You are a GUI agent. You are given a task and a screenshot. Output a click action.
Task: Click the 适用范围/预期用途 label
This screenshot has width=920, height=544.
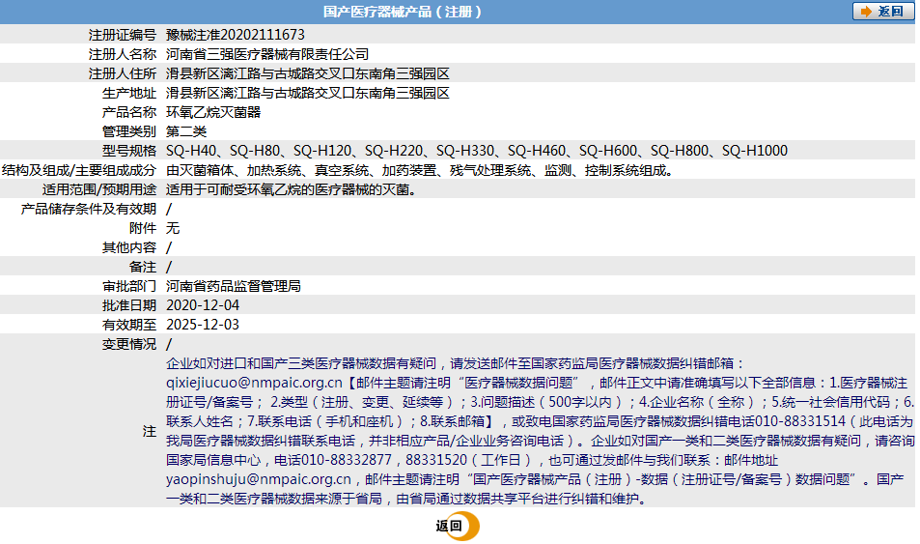[x=99, y=189]
